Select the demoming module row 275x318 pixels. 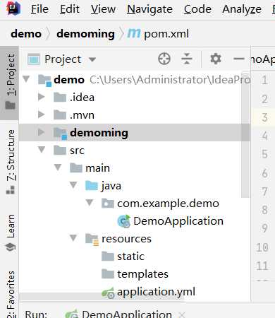point(135,133)
